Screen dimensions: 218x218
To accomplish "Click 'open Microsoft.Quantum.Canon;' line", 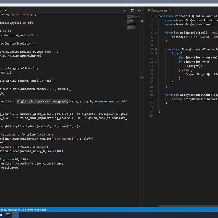I will [189, 25].
